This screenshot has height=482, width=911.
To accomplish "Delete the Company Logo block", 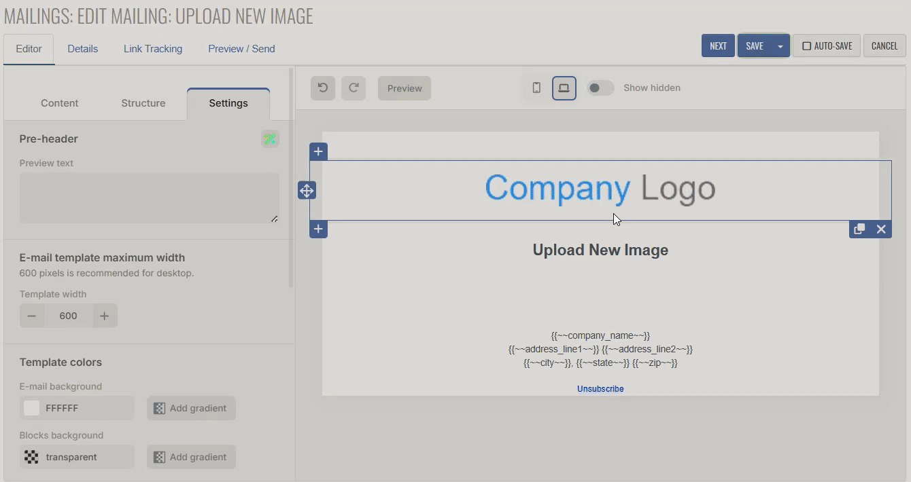I will pos(881,229).
